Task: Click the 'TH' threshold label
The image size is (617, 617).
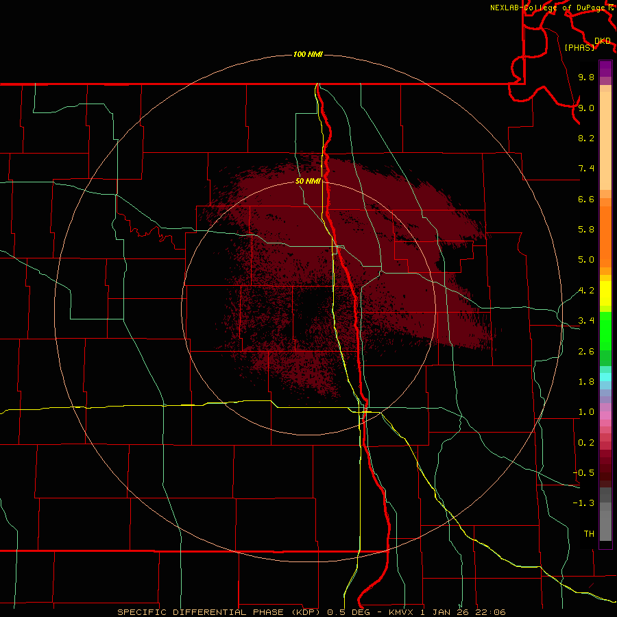Action: click(589, 533)
